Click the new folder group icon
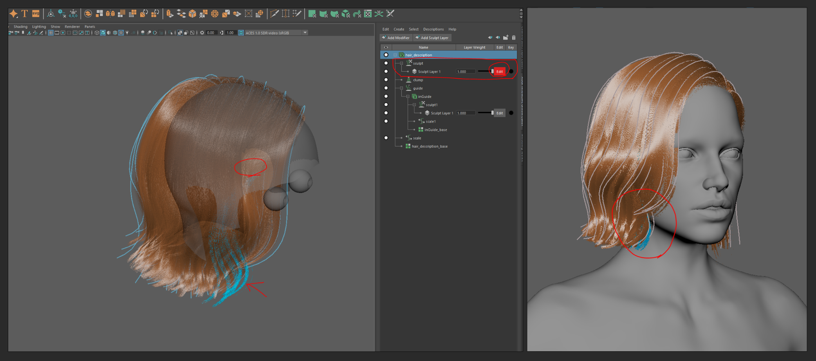The height and width of the screenshot is (361, 816). coord(505,38)
